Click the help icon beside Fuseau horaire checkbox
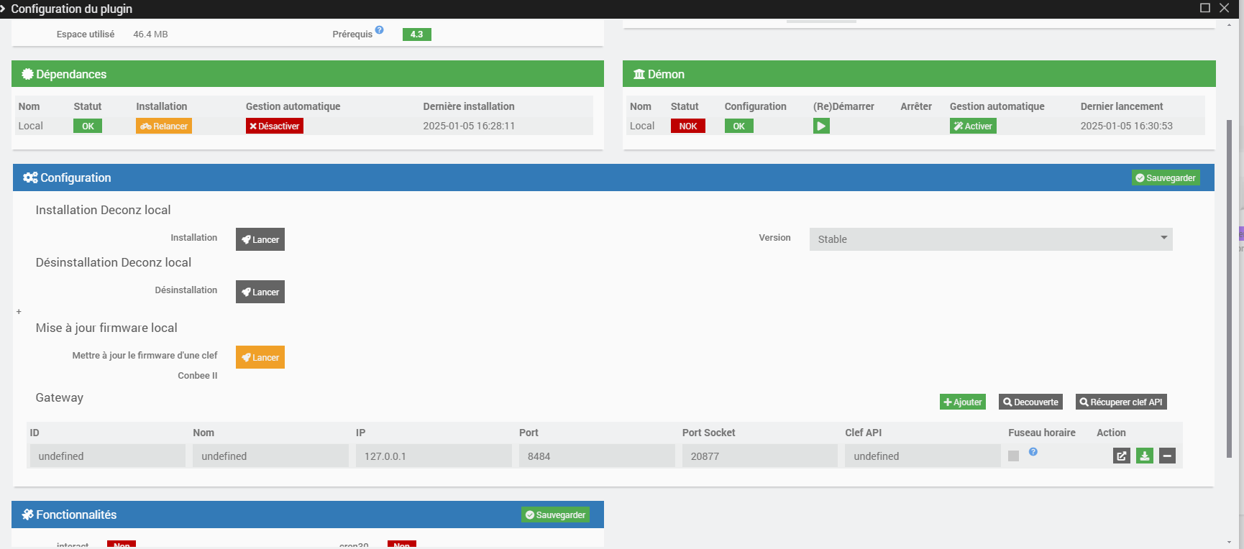Image resolution: width=1244 pixels, height=549 pixels. (1033, 452)
